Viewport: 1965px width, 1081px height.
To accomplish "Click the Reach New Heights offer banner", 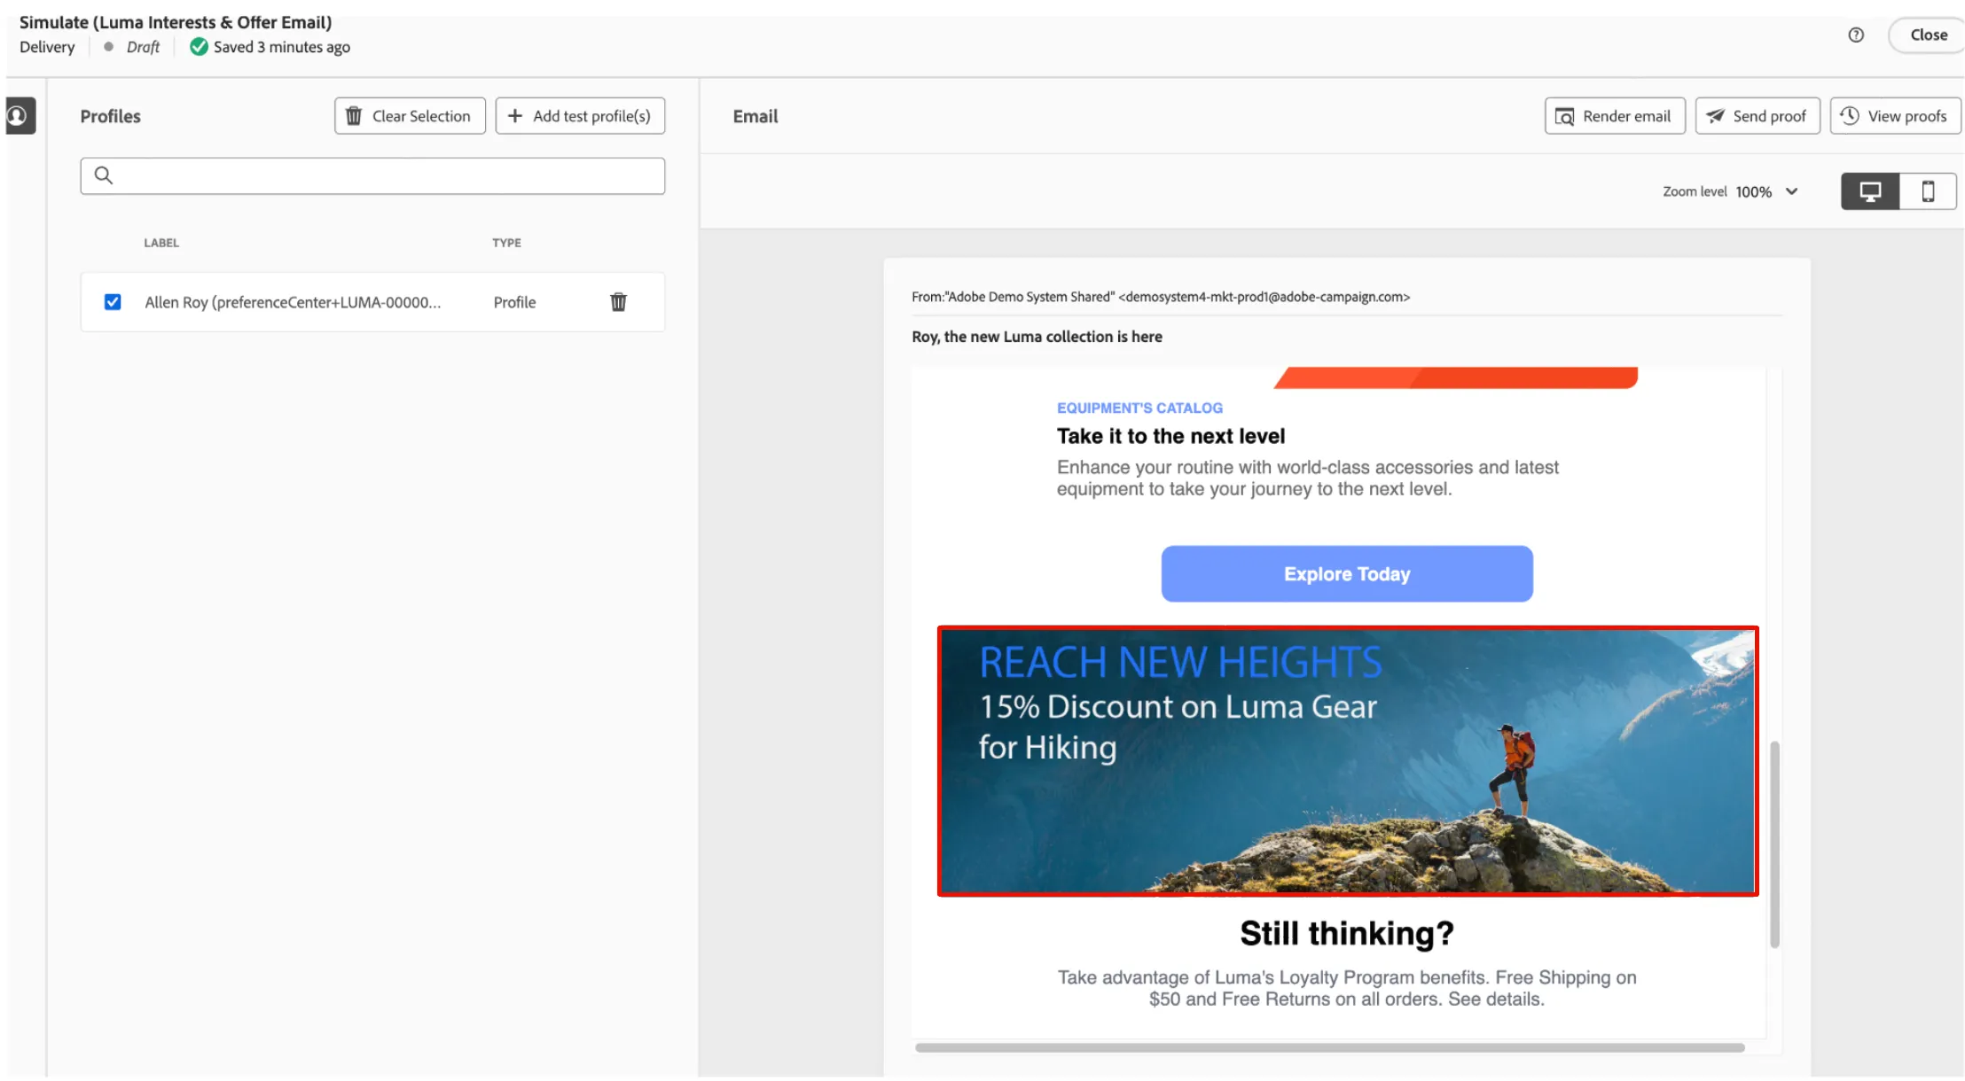I will (1348, 761).
